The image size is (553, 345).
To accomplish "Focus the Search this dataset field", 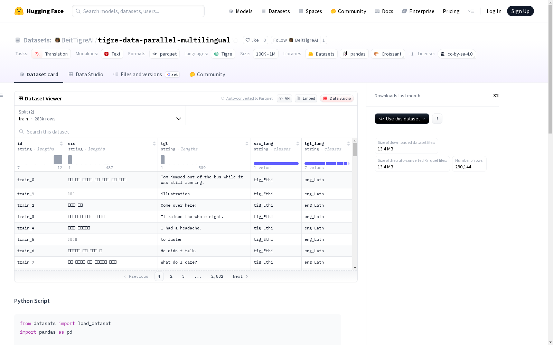I will coord(186,132).
